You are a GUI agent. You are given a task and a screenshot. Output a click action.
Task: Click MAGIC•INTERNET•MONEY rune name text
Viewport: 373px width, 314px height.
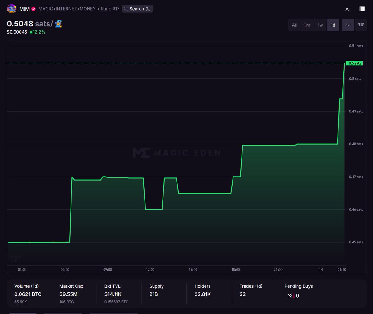(x=67, y=9)
